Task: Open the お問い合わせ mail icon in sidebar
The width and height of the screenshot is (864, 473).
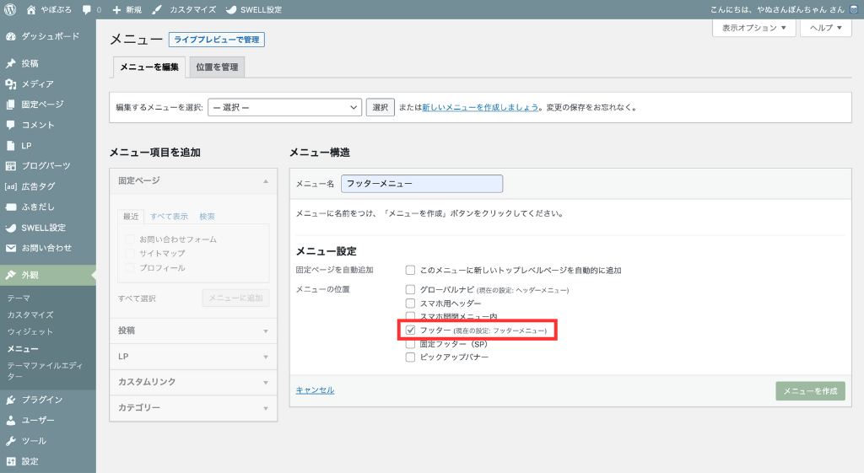Action: (10, 248)
